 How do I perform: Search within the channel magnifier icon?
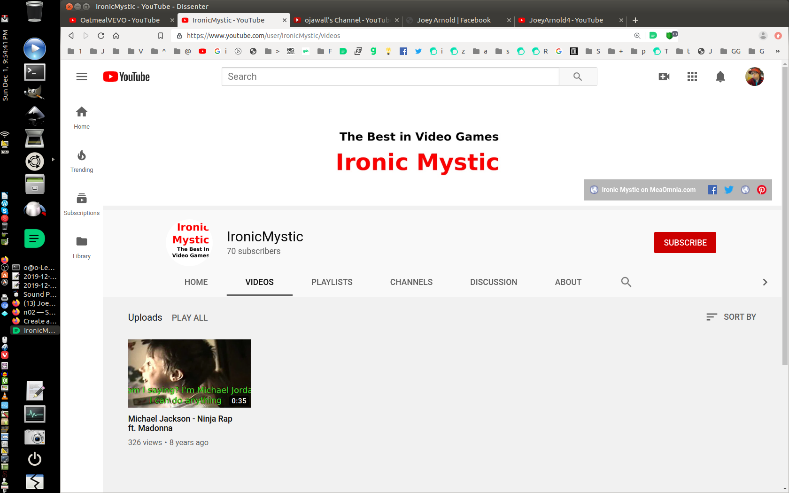coord(626,282)
